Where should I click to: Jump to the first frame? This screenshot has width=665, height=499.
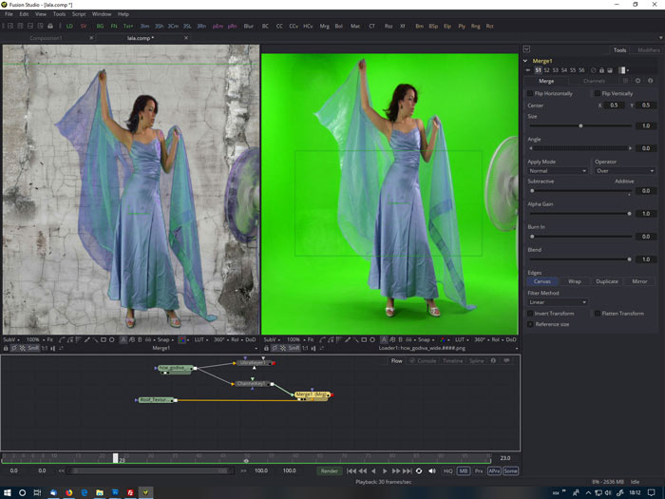[351, 470]
